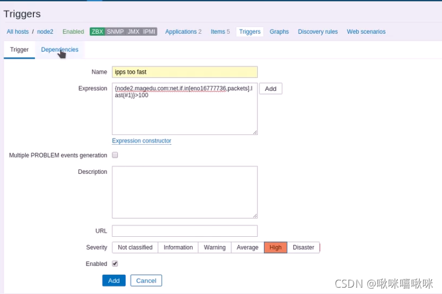
Task: Go to Items 5 section
Action: [220, 31]
